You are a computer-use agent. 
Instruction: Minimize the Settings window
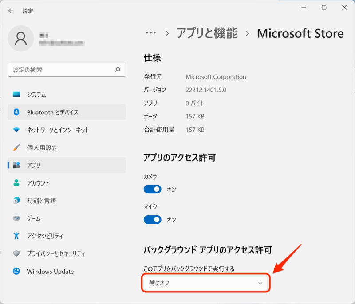pyautogui.click(x=304, y=7)
